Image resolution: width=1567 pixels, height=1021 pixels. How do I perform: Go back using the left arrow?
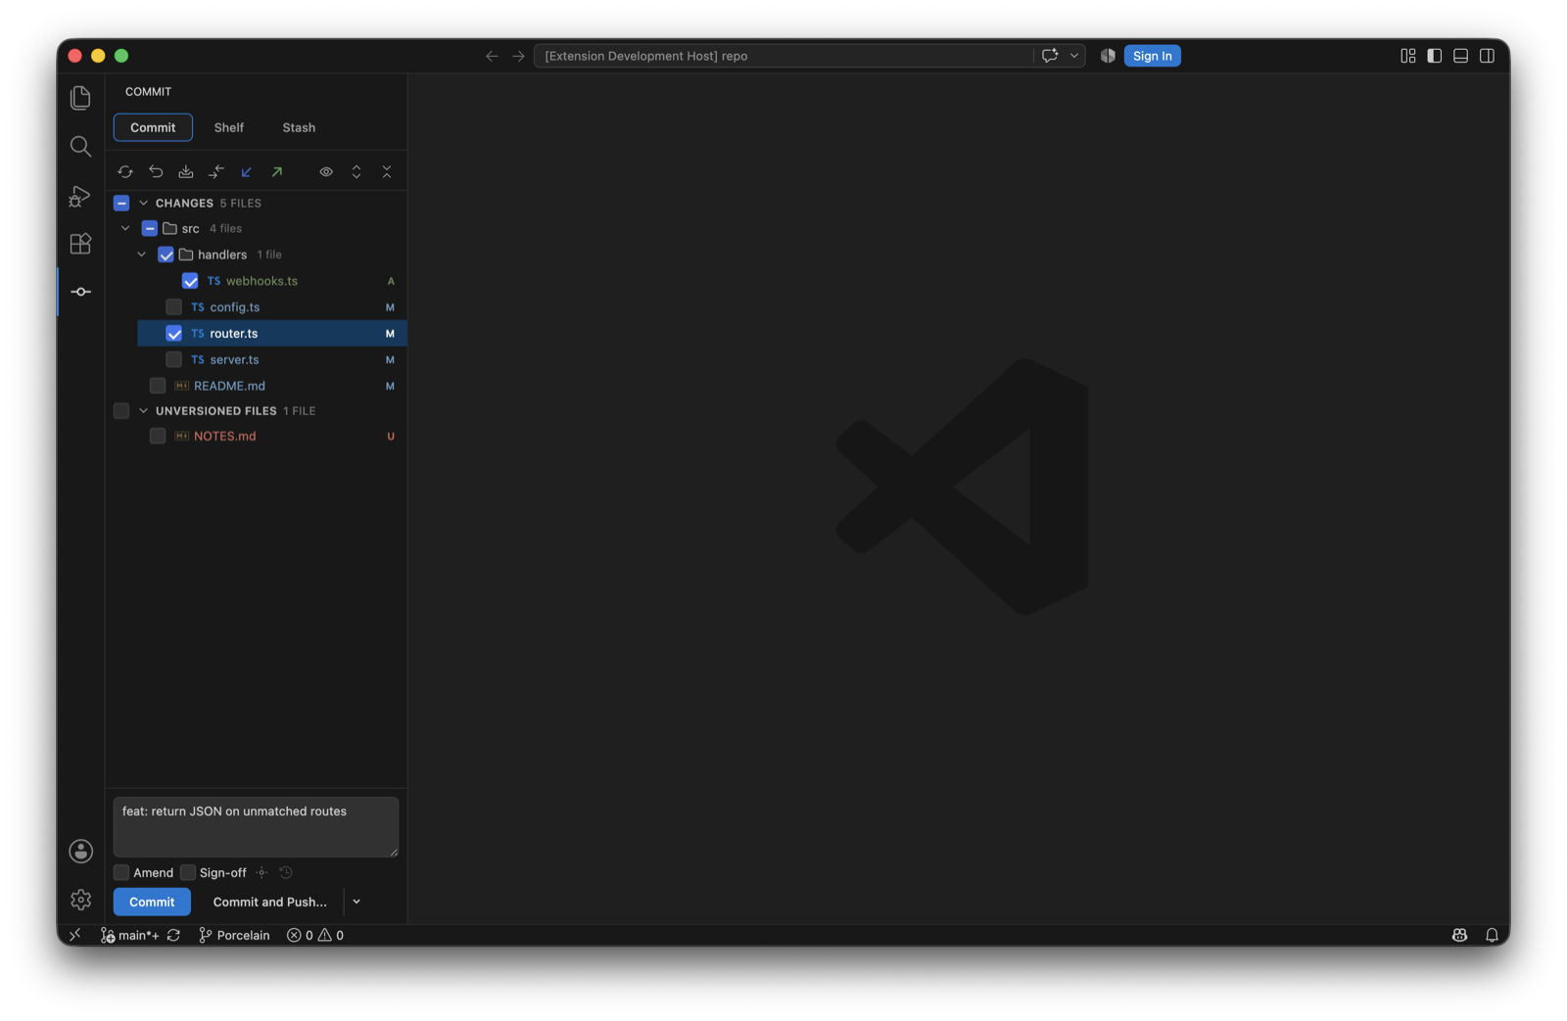(492, 56)
